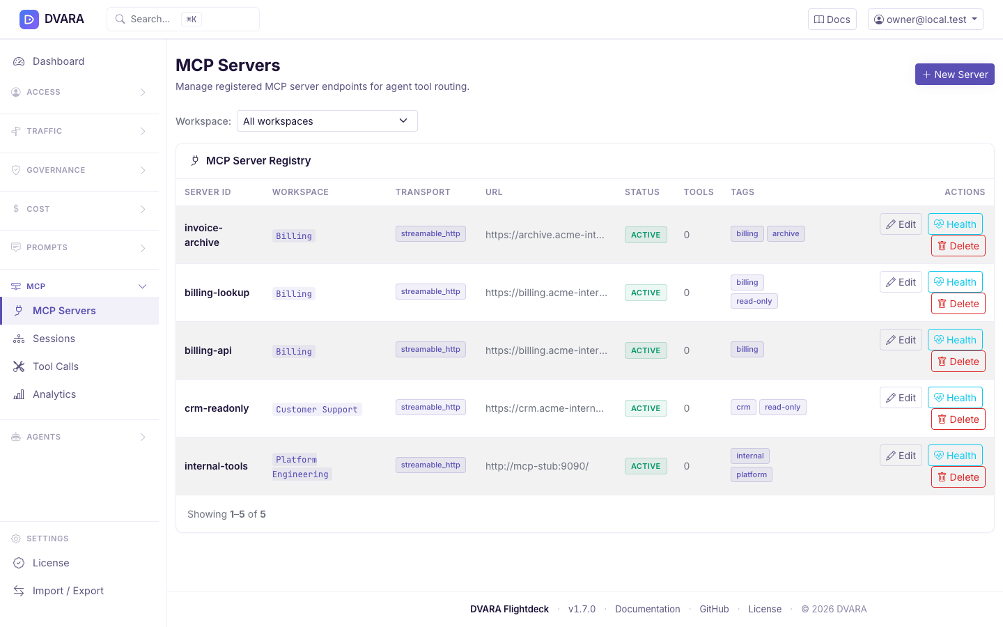
Task: Click the user avatar icon in header
Action: (x=879, y=20)
